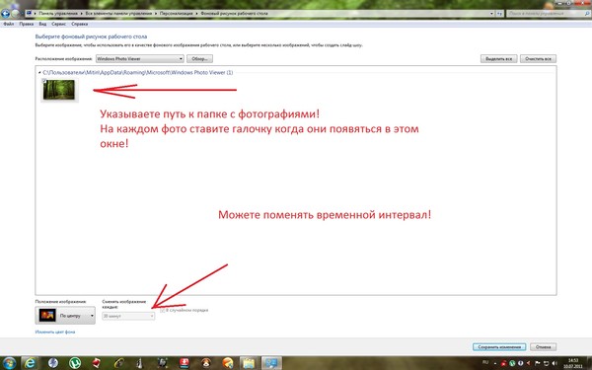Select the forest wallpaper thumbnail
Screen dimensions: 592x370
click(59, 90)
